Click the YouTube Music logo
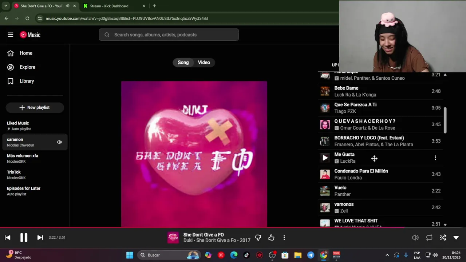The height and width of the screenshot is (262, 466). point(30,35)
